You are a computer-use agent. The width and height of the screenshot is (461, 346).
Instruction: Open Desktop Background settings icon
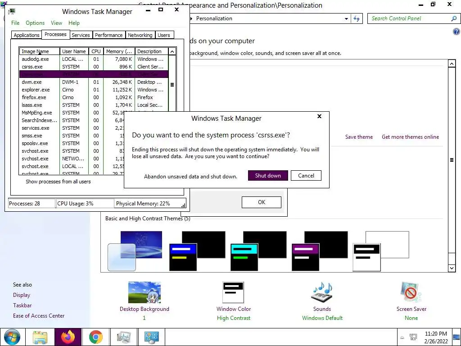(x=145, y=292)
